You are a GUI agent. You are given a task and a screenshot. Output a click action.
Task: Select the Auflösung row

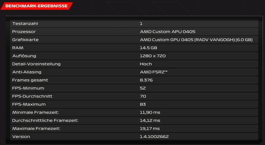point(134,56)
